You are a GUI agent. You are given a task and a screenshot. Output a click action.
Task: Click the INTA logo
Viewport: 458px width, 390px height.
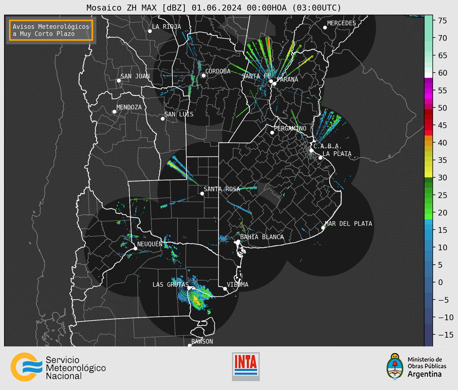246,367
